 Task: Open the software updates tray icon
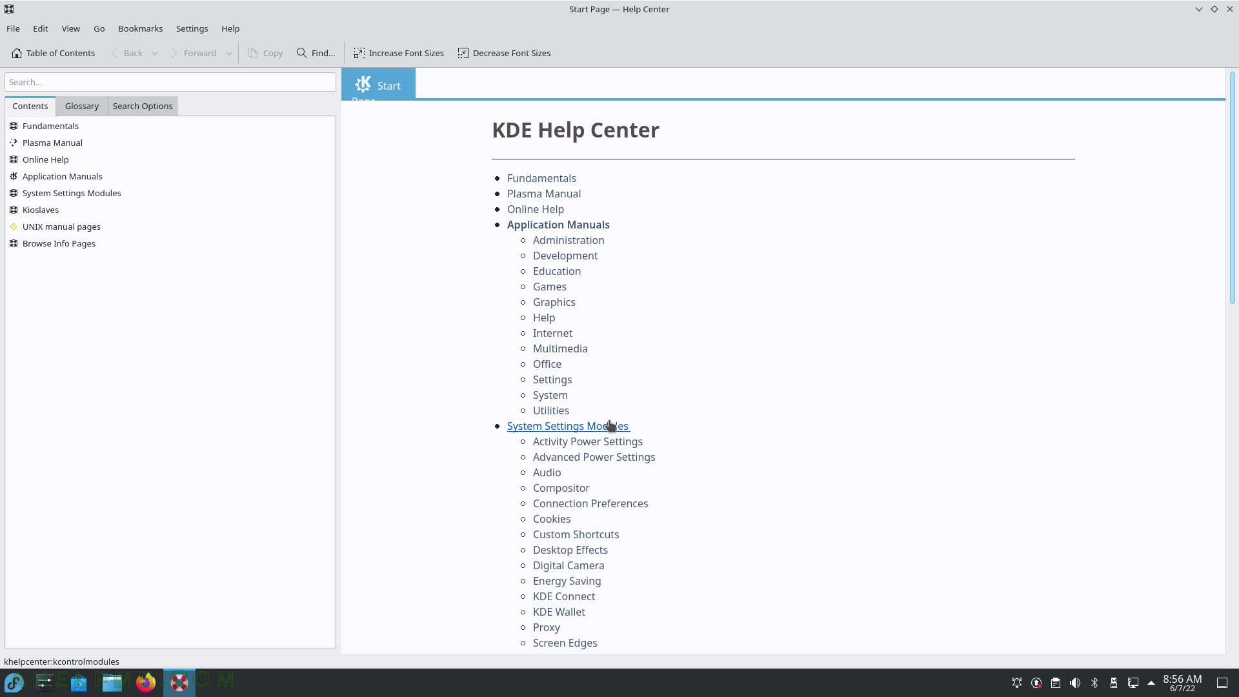pyautogui.click(x=1036, y=683)
